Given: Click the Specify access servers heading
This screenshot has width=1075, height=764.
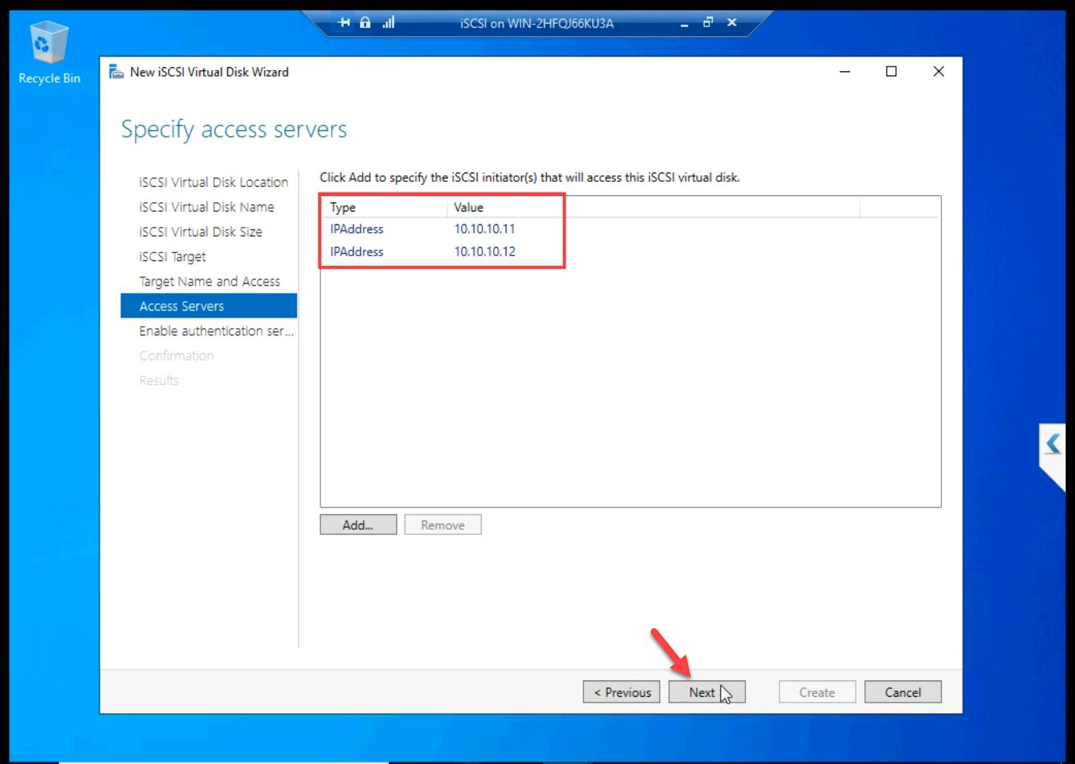Looking at the screenshot, I should pyautogui.click(x=234, y=129).
